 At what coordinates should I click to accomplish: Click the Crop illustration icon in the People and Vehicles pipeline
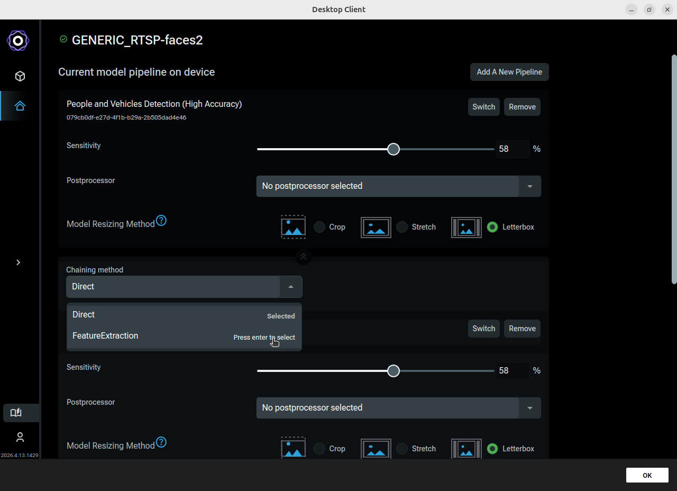(293, 227)
